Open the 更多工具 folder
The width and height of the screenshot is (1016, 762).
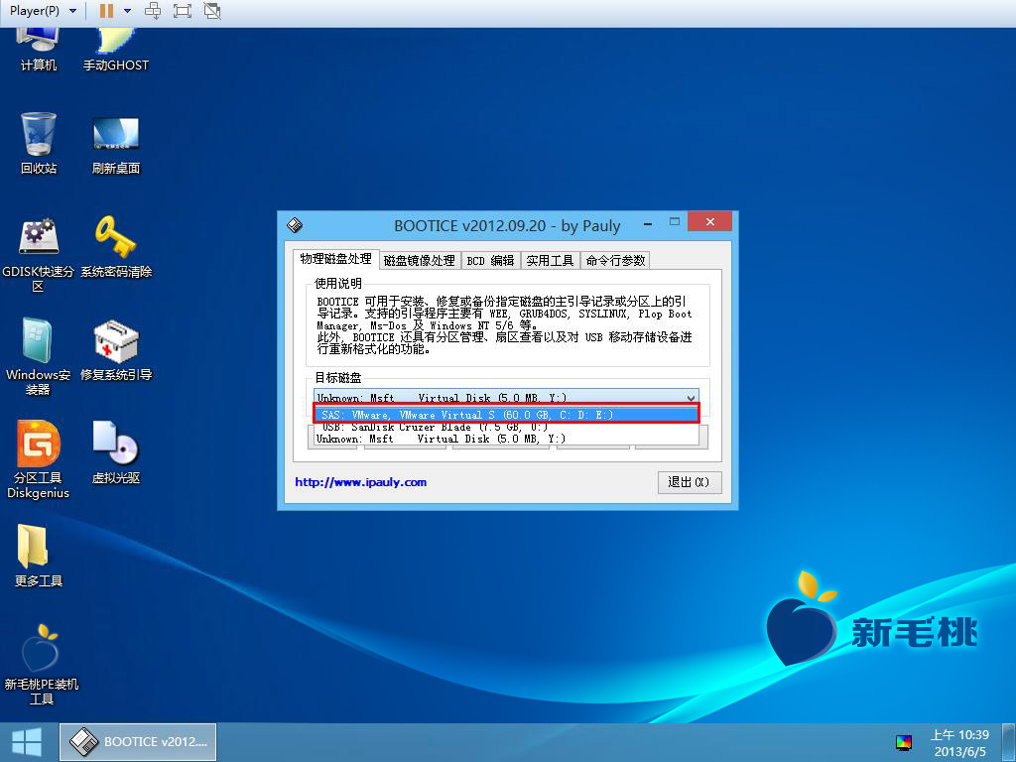[x=39, y=556]
